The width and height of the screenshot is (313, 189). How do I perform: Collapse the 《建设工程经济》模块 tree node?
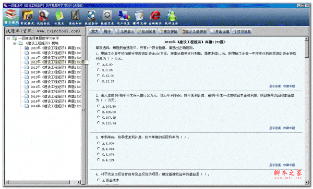point(15,43)
